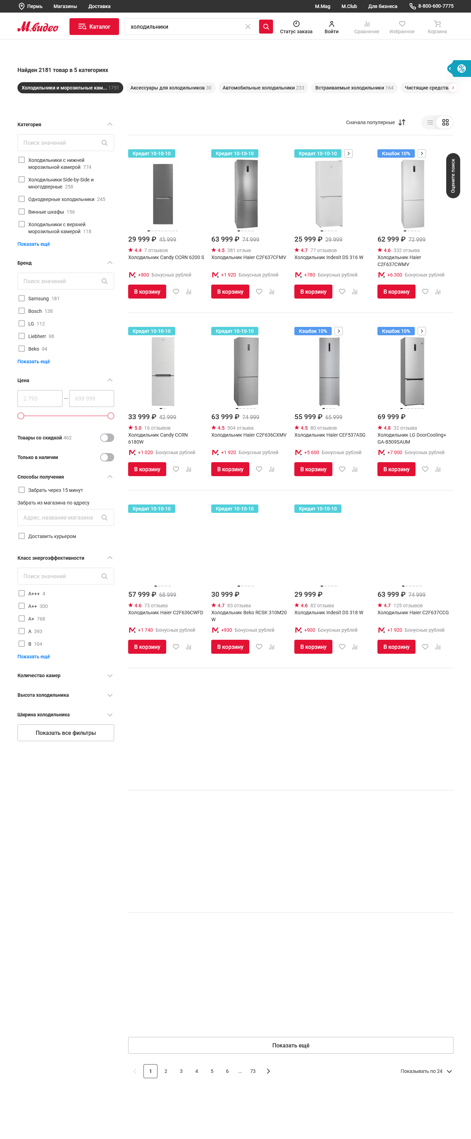Go to page 3 in pagination
471x1139 pixels.
(x=181, y=1071)
